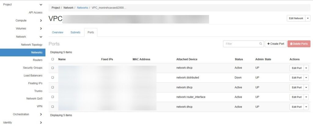The width and height of the screenshot is (313, 126).
Task: Open Load Balancers in sidebar
Action: coord(33,75)
